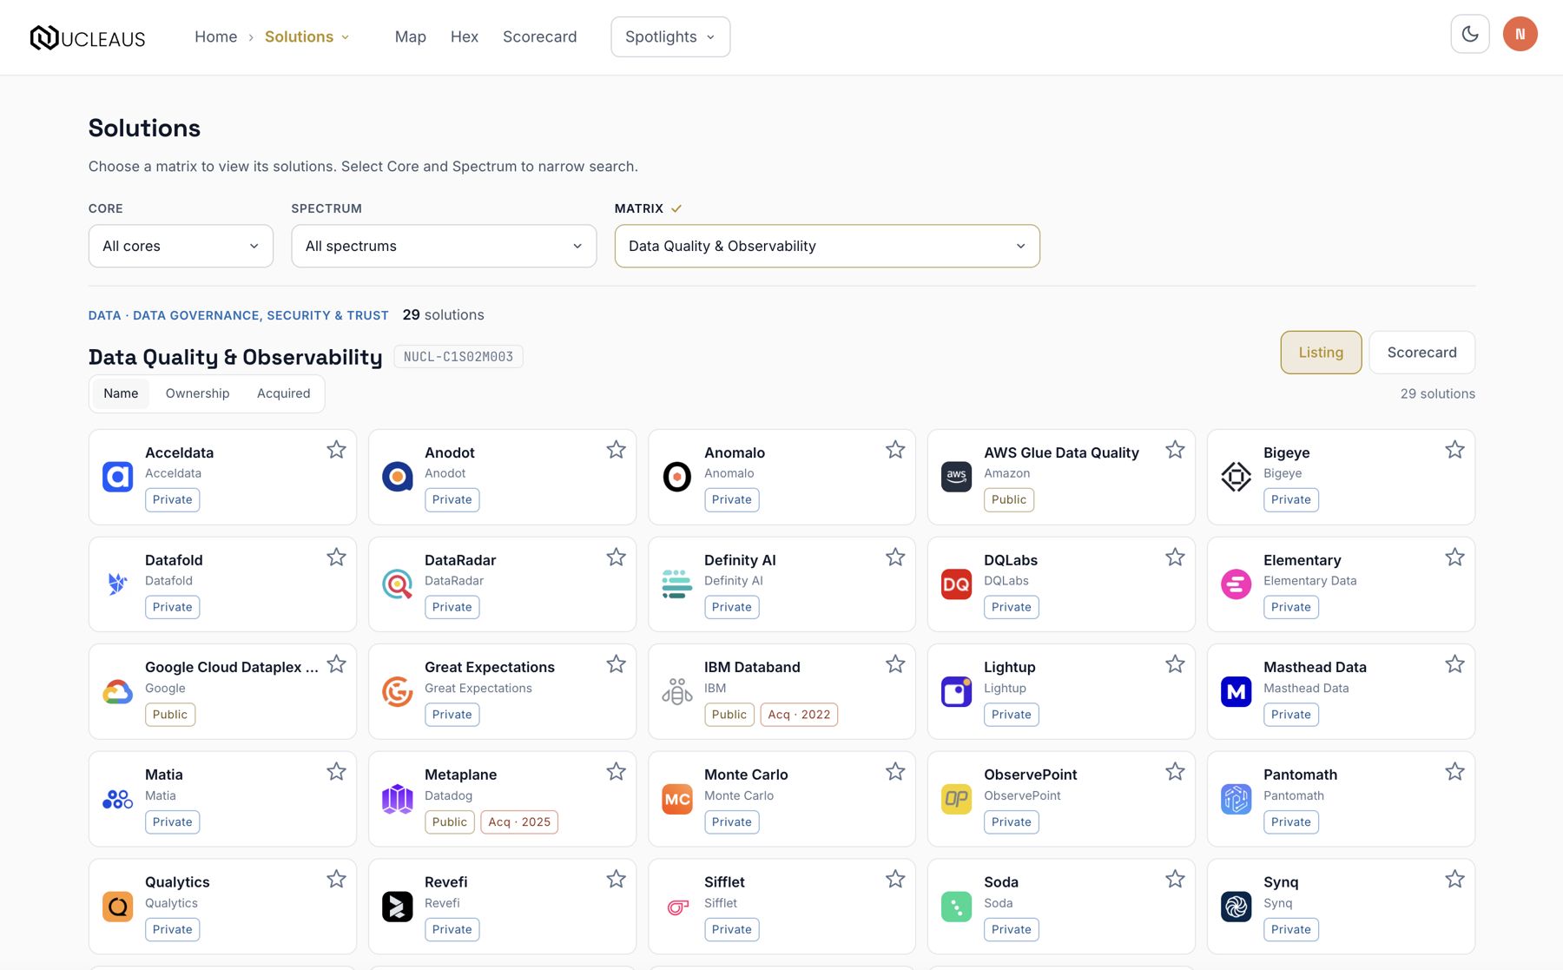Viewport: 1563px width, 970px height.
Task: Open the Matrix dropdown
Action: tap(827, 247)
